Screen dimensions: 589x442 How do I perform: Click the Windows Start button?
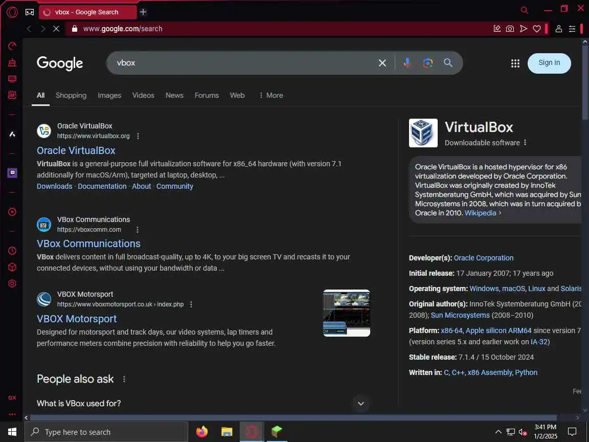(x=12, y=431)
